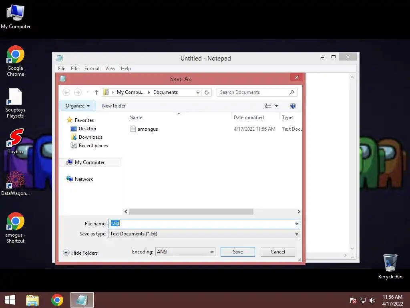
Task: Open Notepad Help menu
Action: click(x=126, y=68)
